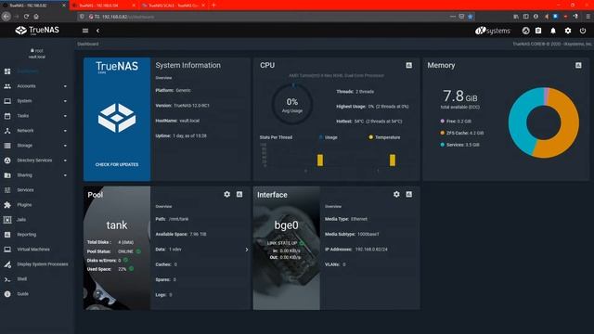Expand the Directory Services sidebar menu

pos(37,161)
